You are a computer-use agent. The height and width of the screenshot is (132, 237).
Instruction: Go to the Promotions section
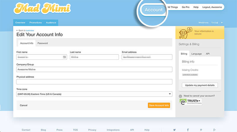click(x=36, y=23)
